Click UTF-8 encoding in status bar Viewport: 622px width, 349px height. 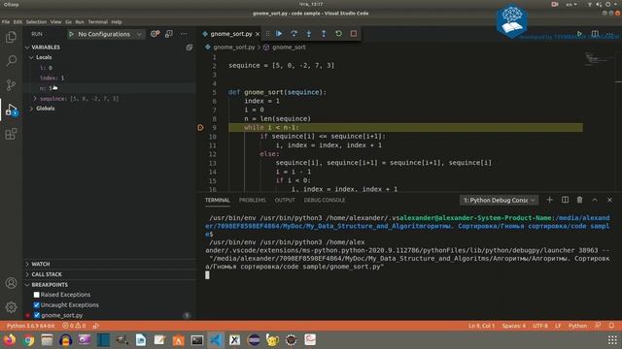click(x=540, y=326)
